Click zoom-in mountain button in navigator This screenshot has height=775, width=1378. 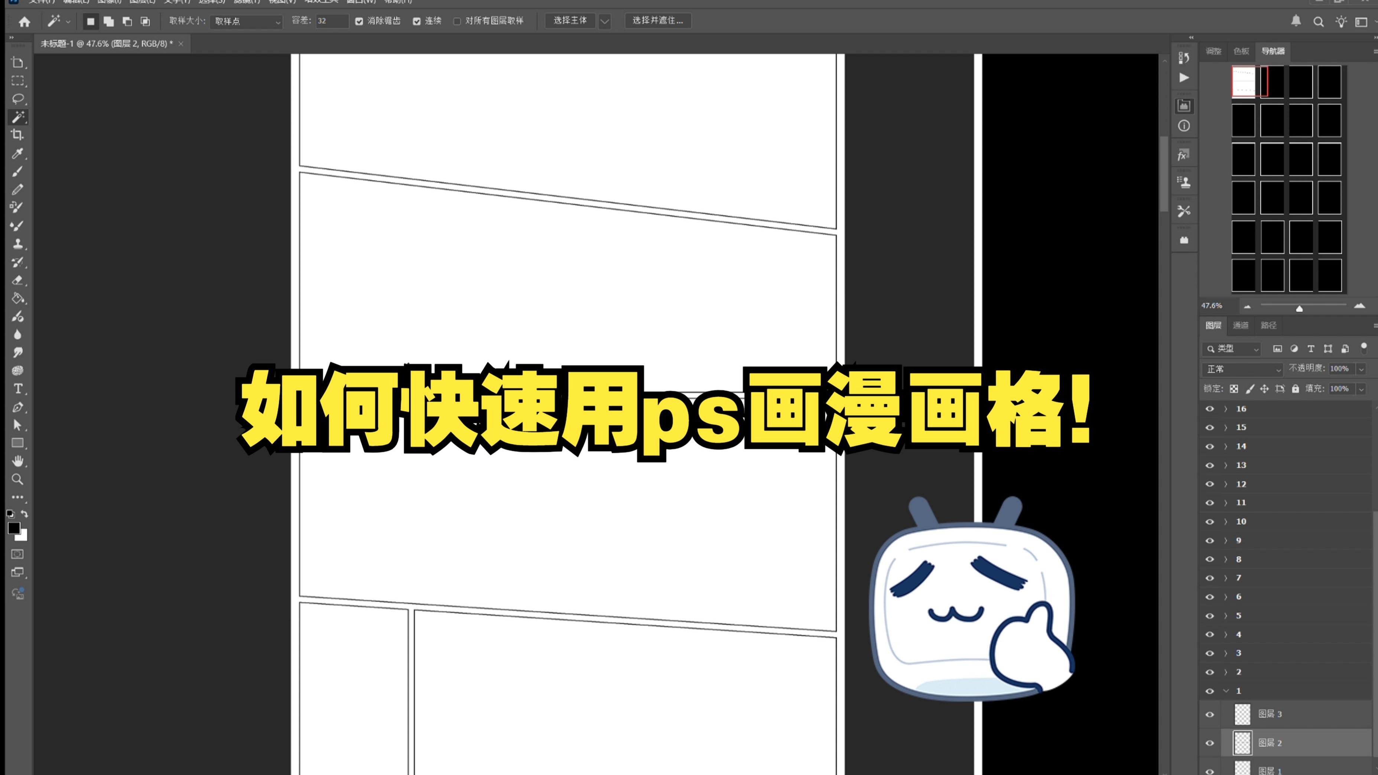(x=1359, y=306)
